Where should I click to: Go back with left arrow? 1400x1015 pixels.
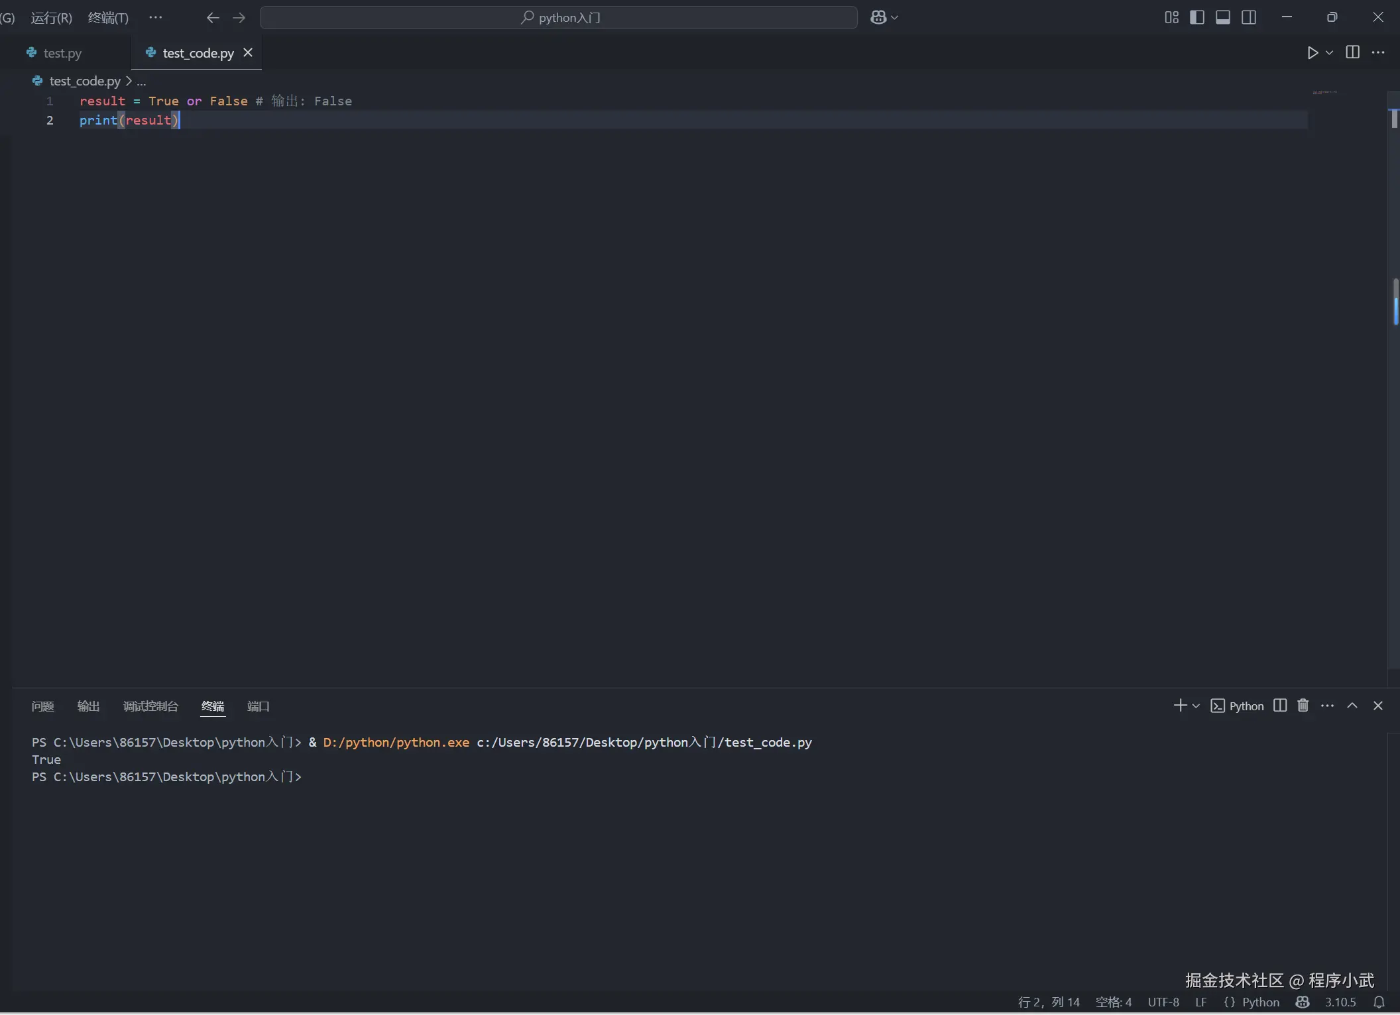(213, 18)
